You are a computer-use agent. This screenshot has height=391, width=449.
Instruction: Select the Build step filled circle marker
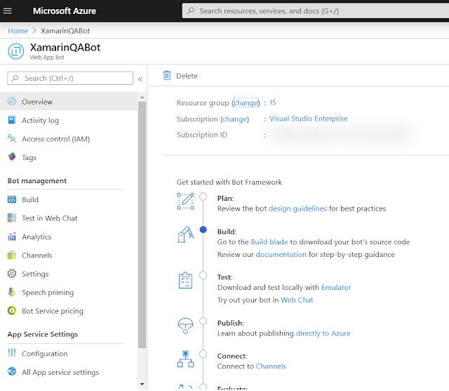[x=203, y=230]
